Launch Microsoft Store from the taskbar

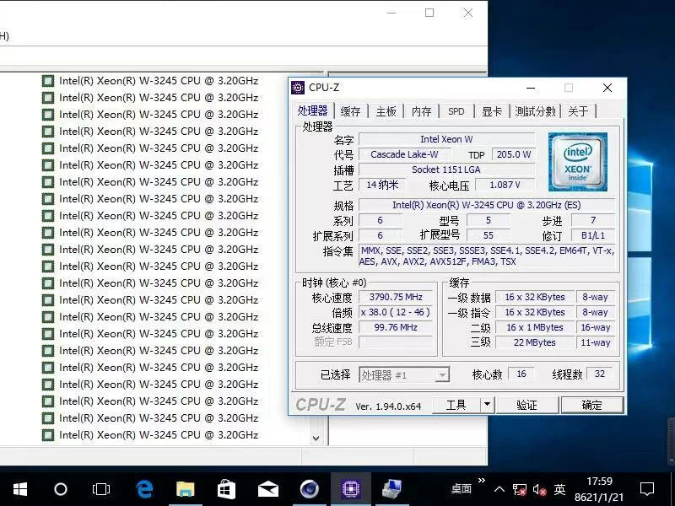click(226, 488)
